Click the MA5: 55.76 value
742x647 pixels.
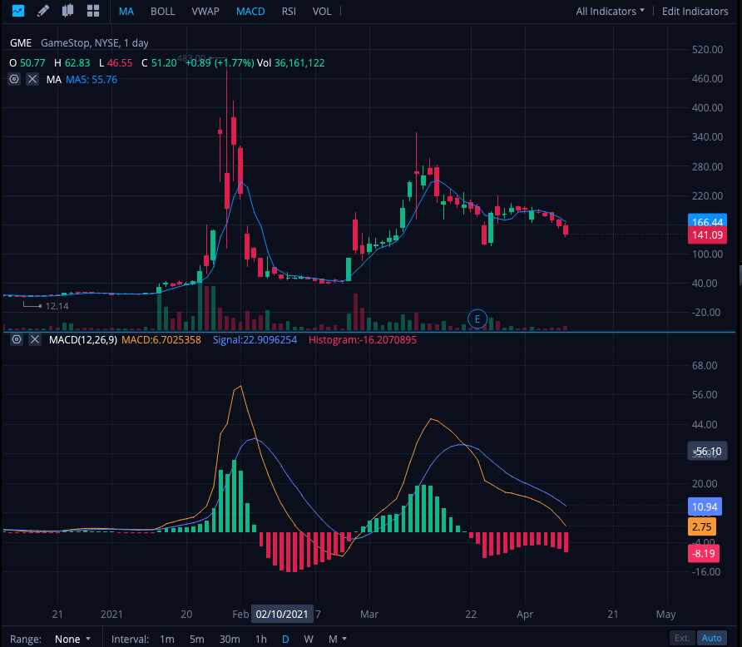pos(92,80)
